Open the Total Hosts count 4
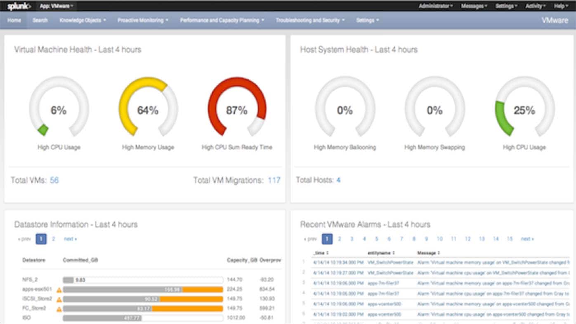576x324 pixels. click(338, 180)
